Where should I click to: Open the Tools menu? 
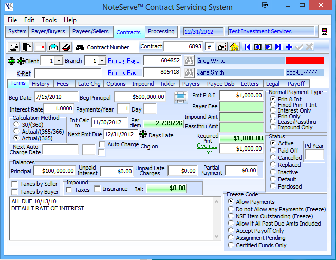pos(49,20)
